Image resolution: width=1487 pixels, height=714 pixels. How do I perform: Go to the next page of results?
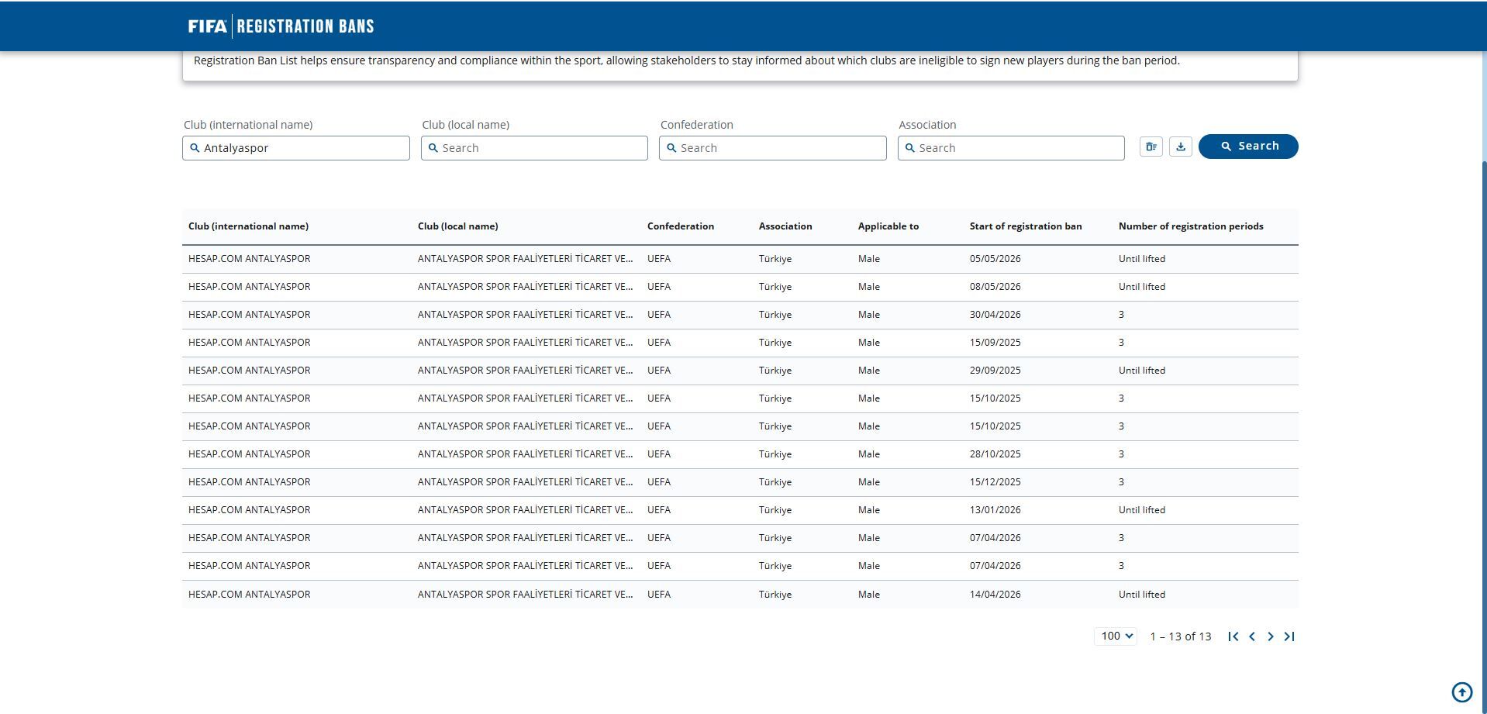tap(1271, 636)
